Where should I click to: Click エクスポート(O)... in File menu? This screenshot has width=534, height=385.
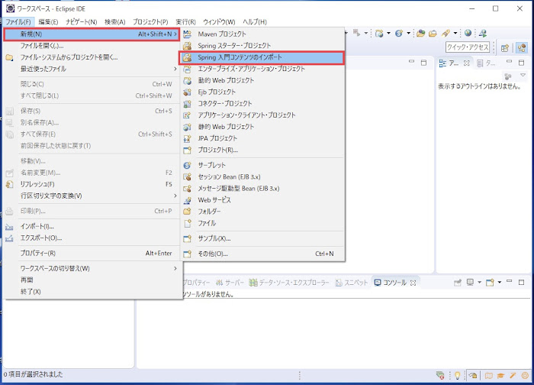point(92,238)
